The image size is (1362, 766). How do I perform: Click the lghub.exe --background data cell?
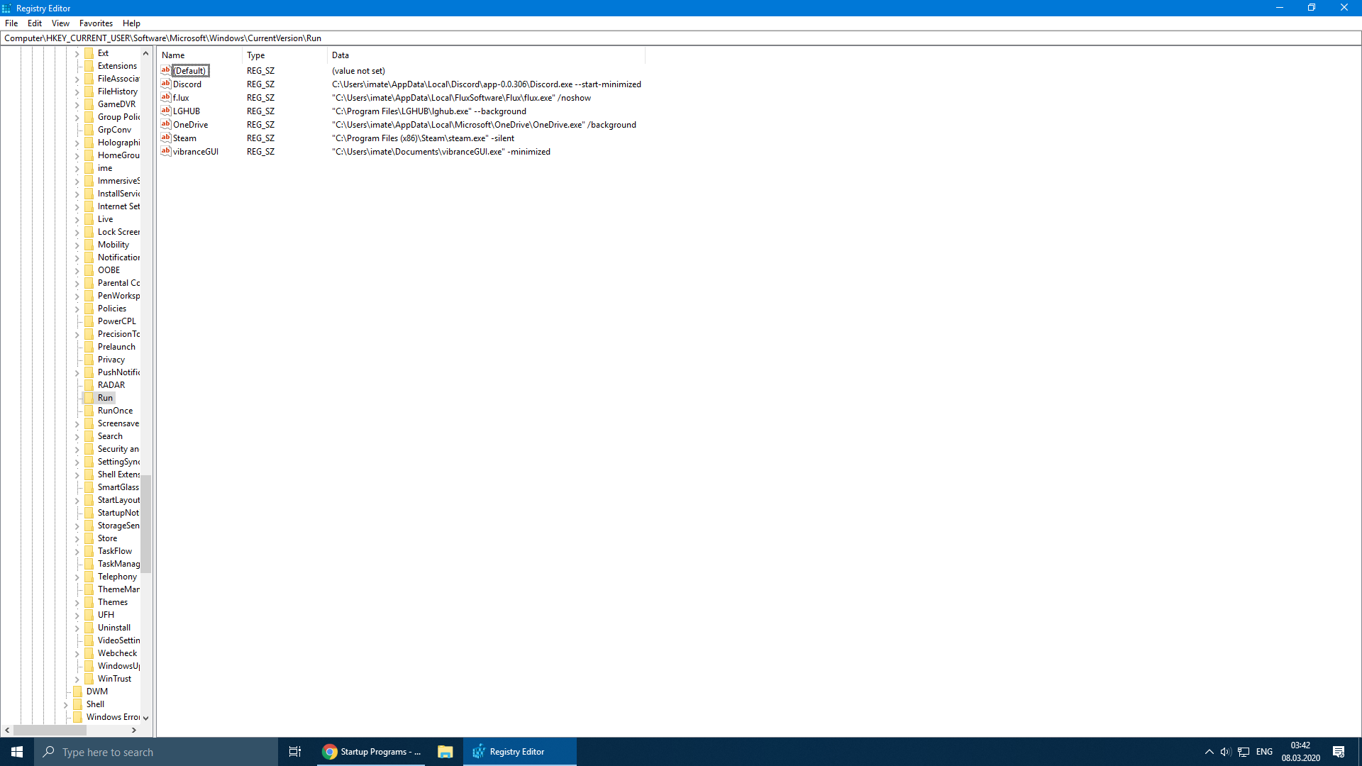429,111
